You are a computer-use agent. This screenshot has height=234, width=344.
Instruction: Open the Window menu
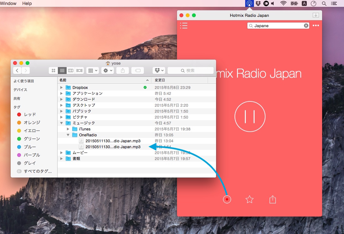point(8,3)
